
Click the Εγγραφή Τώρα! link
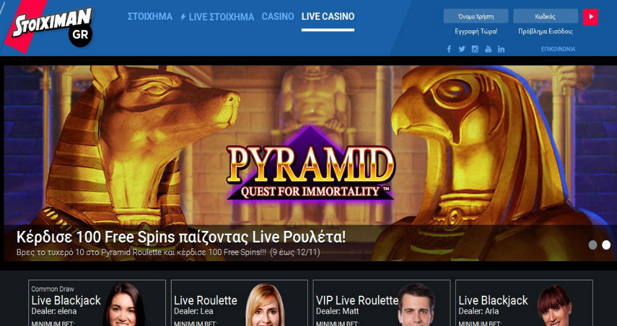(476, 31)
